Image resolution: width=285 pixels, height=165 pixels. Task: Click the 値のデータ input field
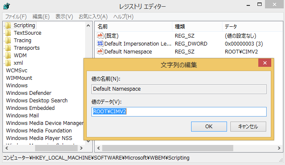tap(179, 112)
